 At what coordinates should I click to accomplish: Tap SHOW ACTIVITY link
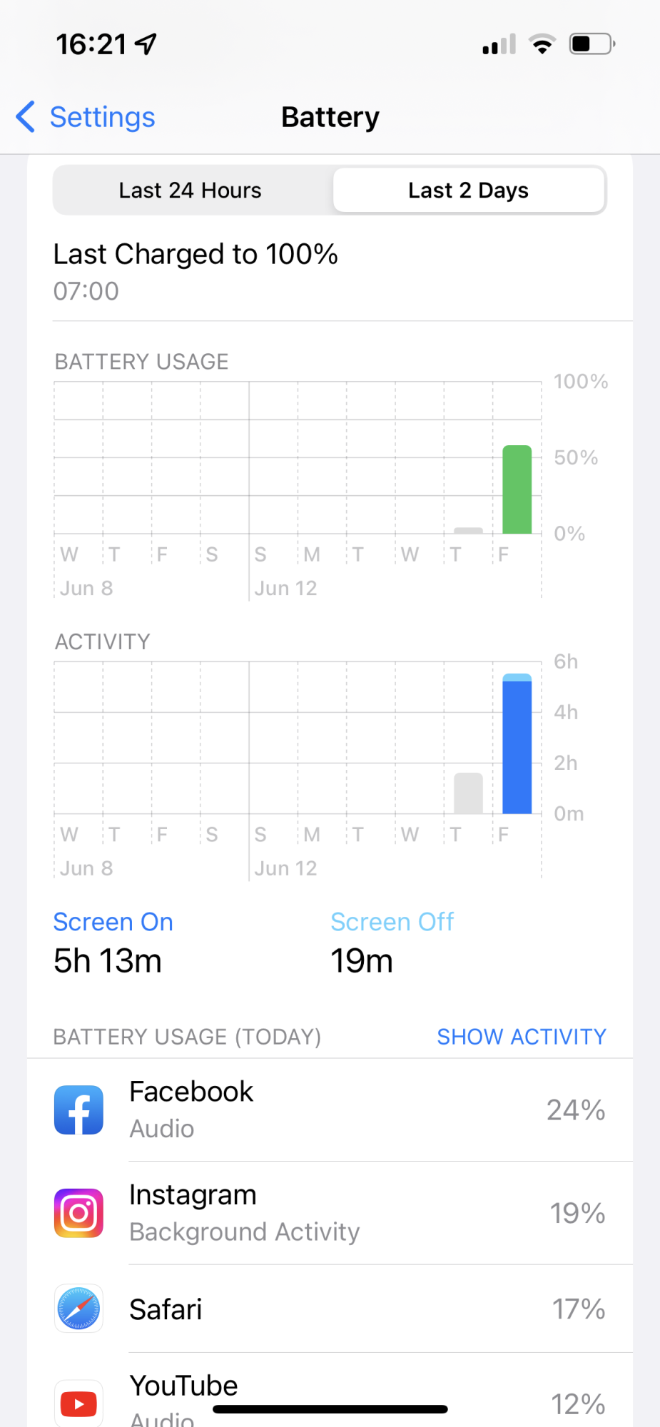click(522, 1037)
